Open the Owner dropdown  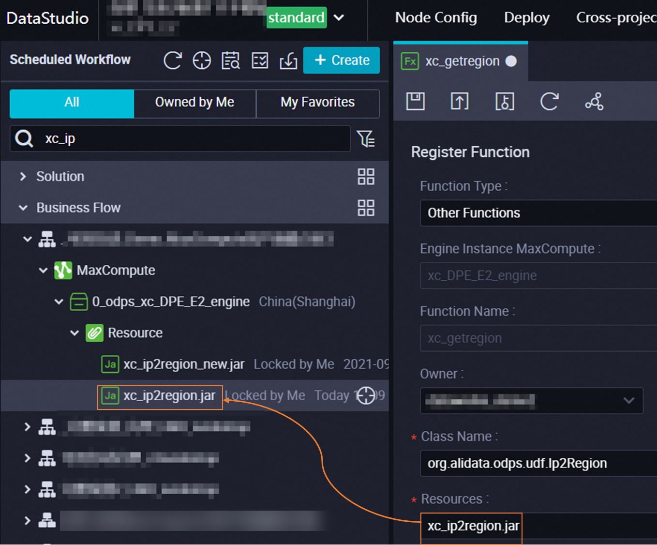(x=532, y=401)
